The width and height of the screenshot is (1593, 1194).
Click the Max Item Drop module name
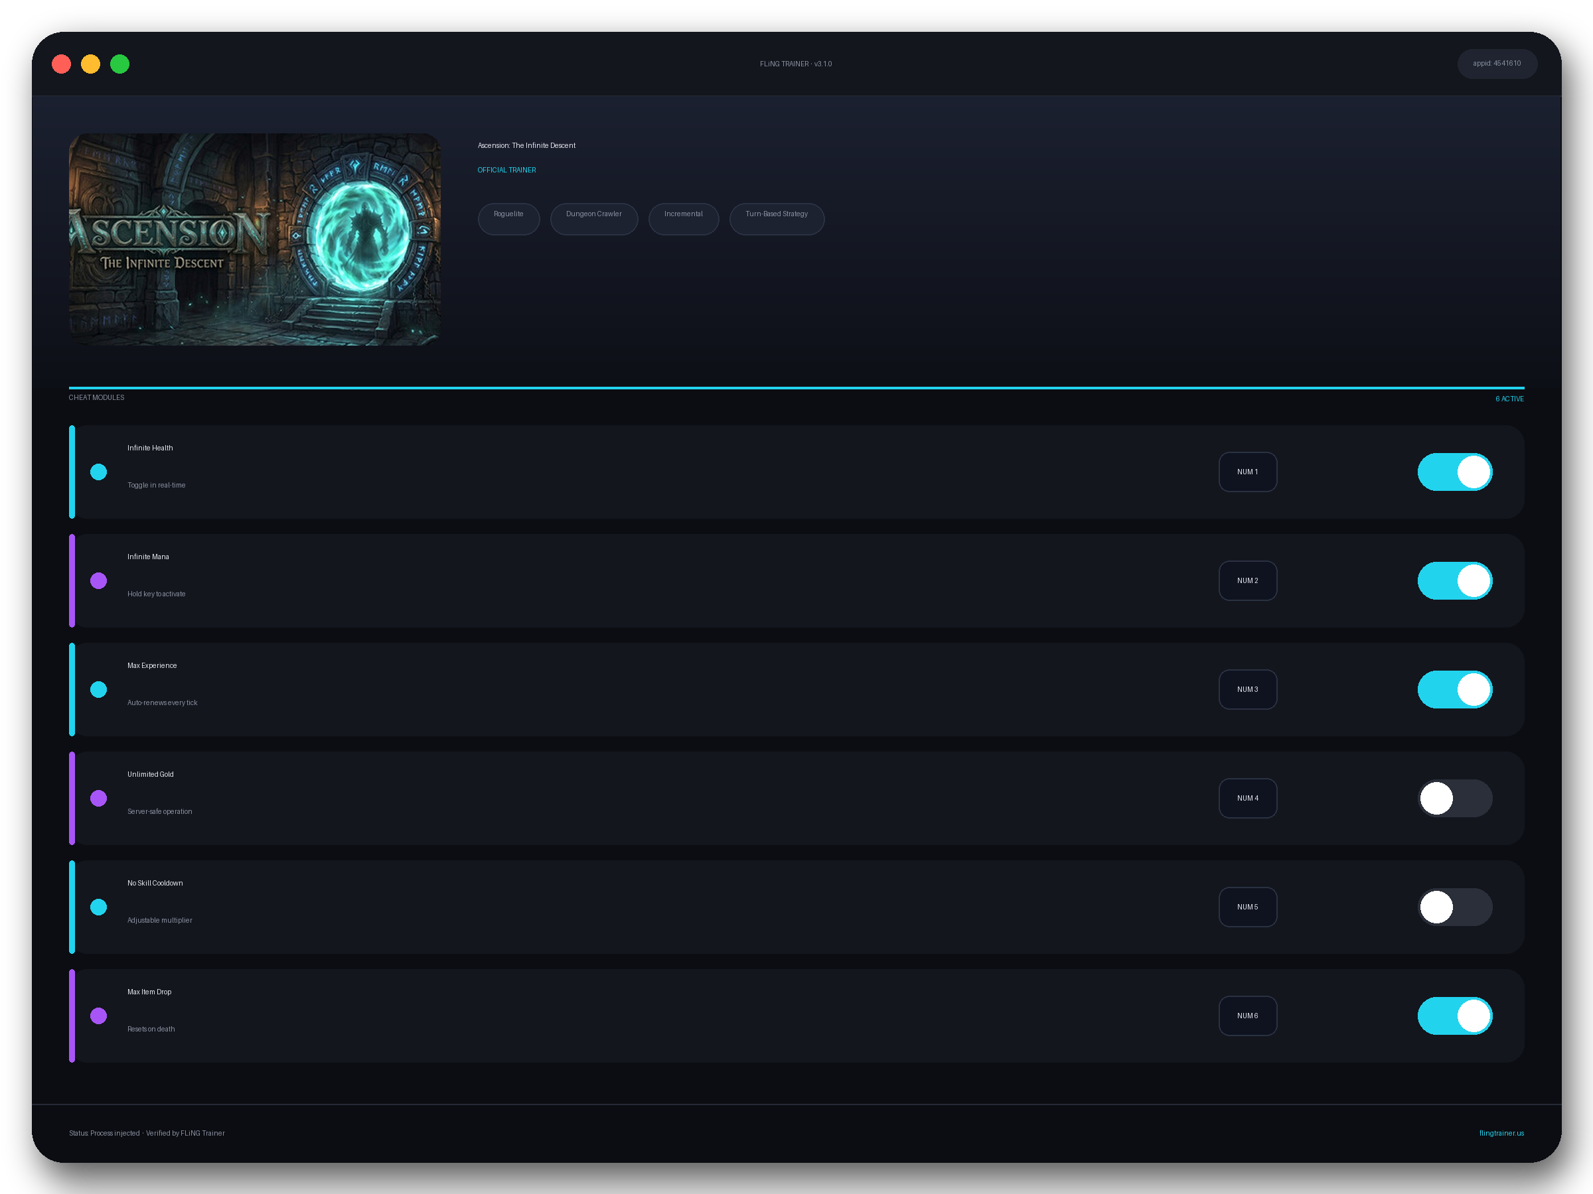coord(149,992)
